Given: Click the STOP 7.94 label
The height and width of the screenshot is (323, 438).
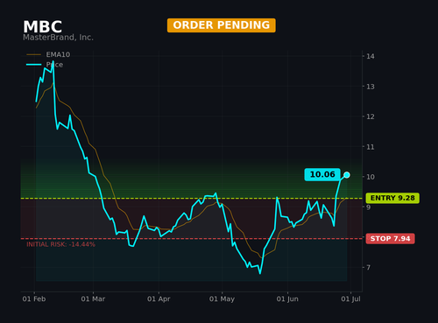Looking at the screenshot, I should point(390,239).
